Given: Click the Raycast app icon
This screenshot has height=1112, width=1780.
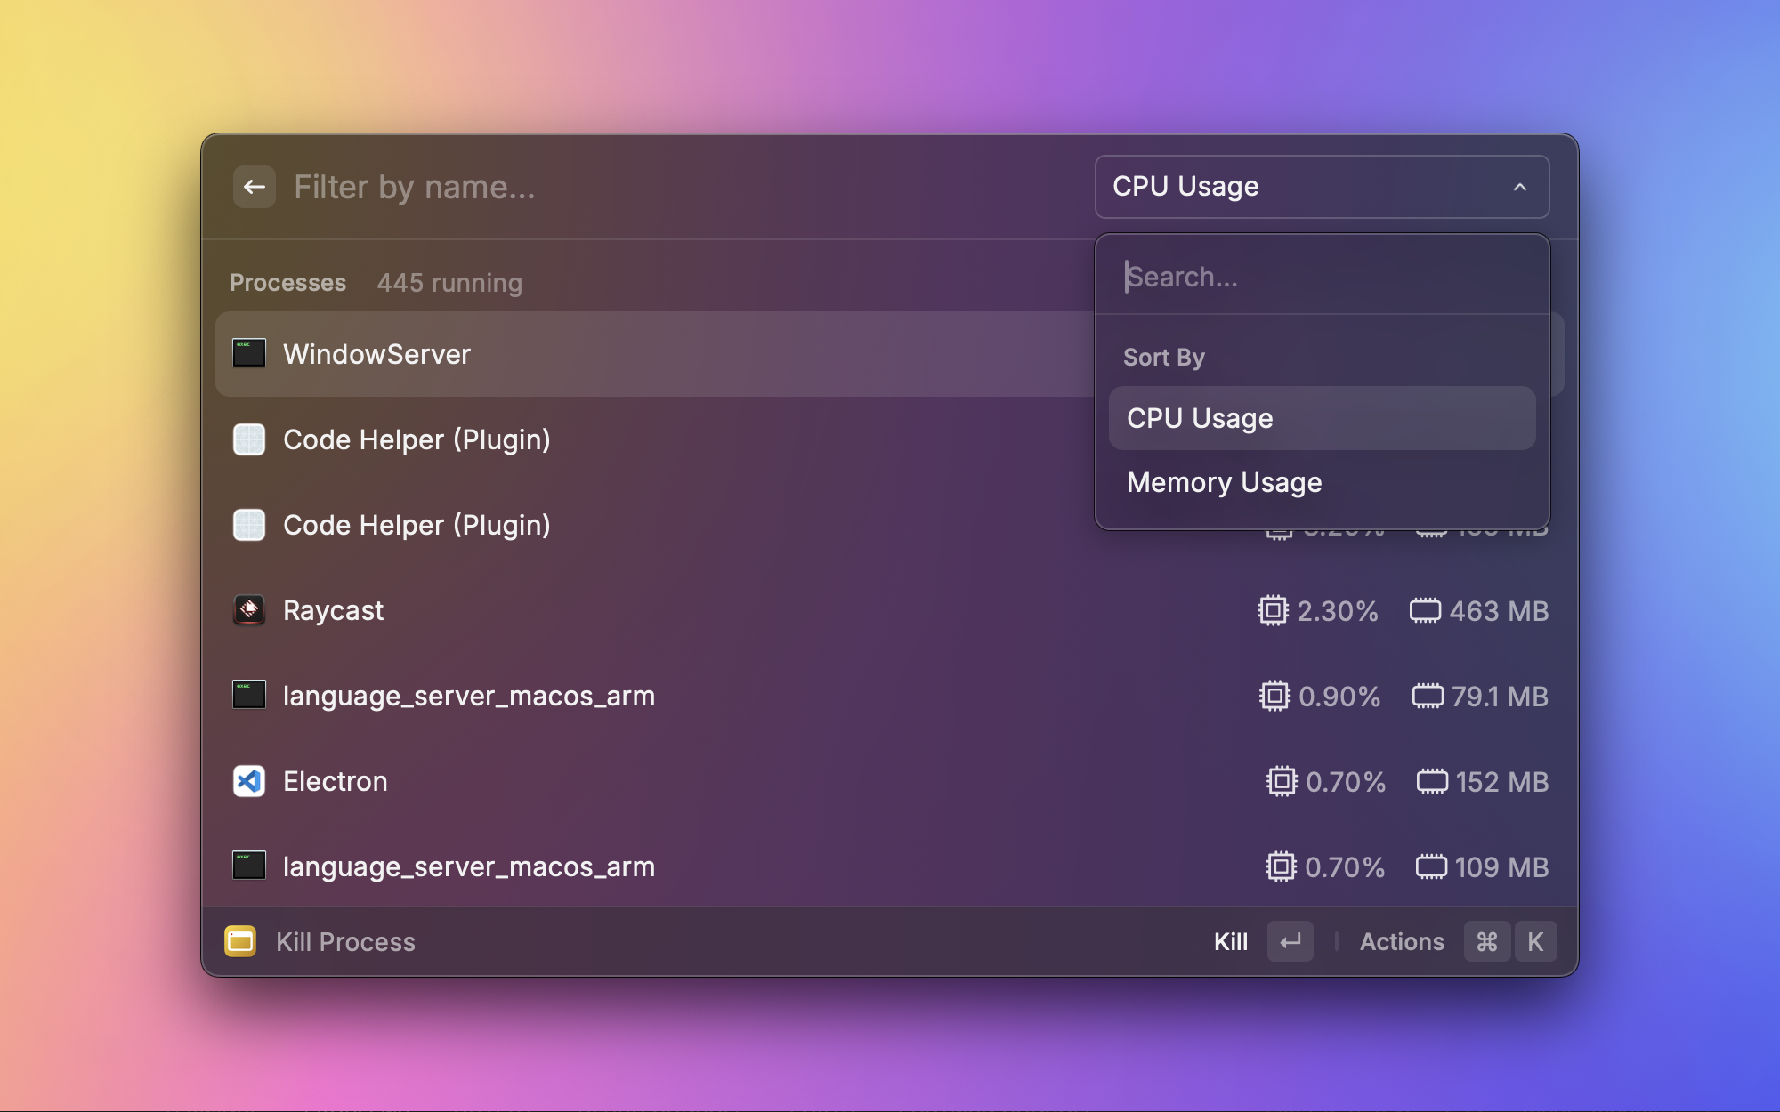Looking at the screenshot, I should [x=249, y=610].
